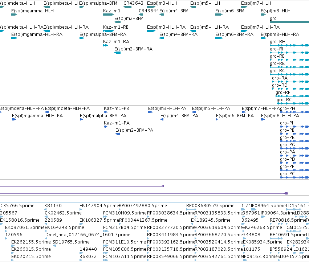The width and height of the screenshot is (309, 262).
Task: Select the E(spl)m2-BFM gene label
Action: (x=129, y=19)
